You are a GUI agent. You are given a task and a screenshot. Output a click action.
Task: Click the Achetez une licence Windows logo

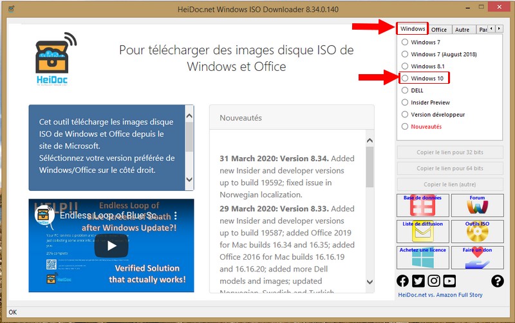tap(423, 257)
